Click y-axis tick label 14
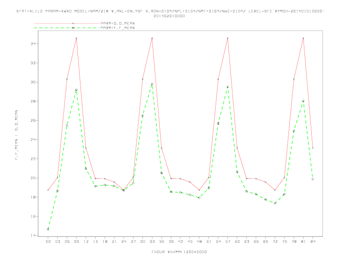The image size is (341, 263). [x=33, y=235]
